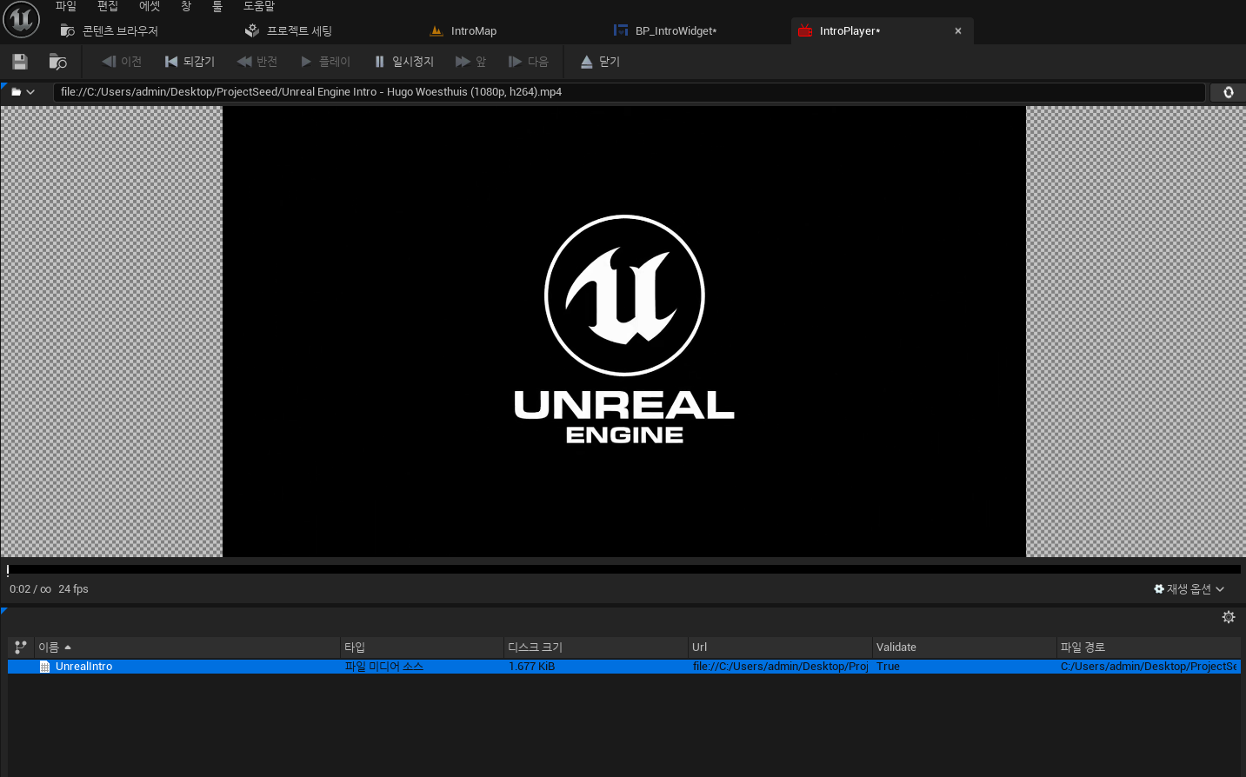Start playback with 플레이 button
This screenshot has height=777, width=1246.
pyautogui.click(x=325, y=62)
